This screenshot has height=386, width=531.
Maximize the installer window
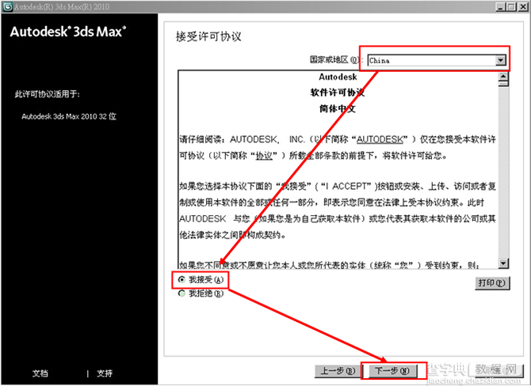click(511, 6)
